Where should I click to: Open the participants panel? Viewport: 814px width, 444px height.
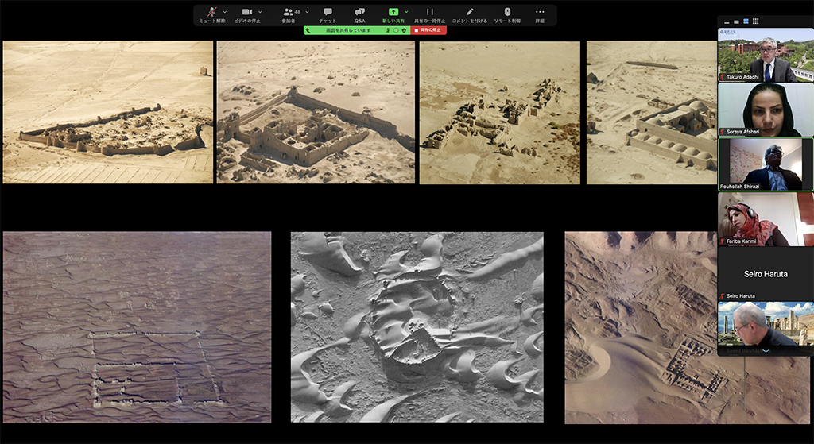(288, 13)
